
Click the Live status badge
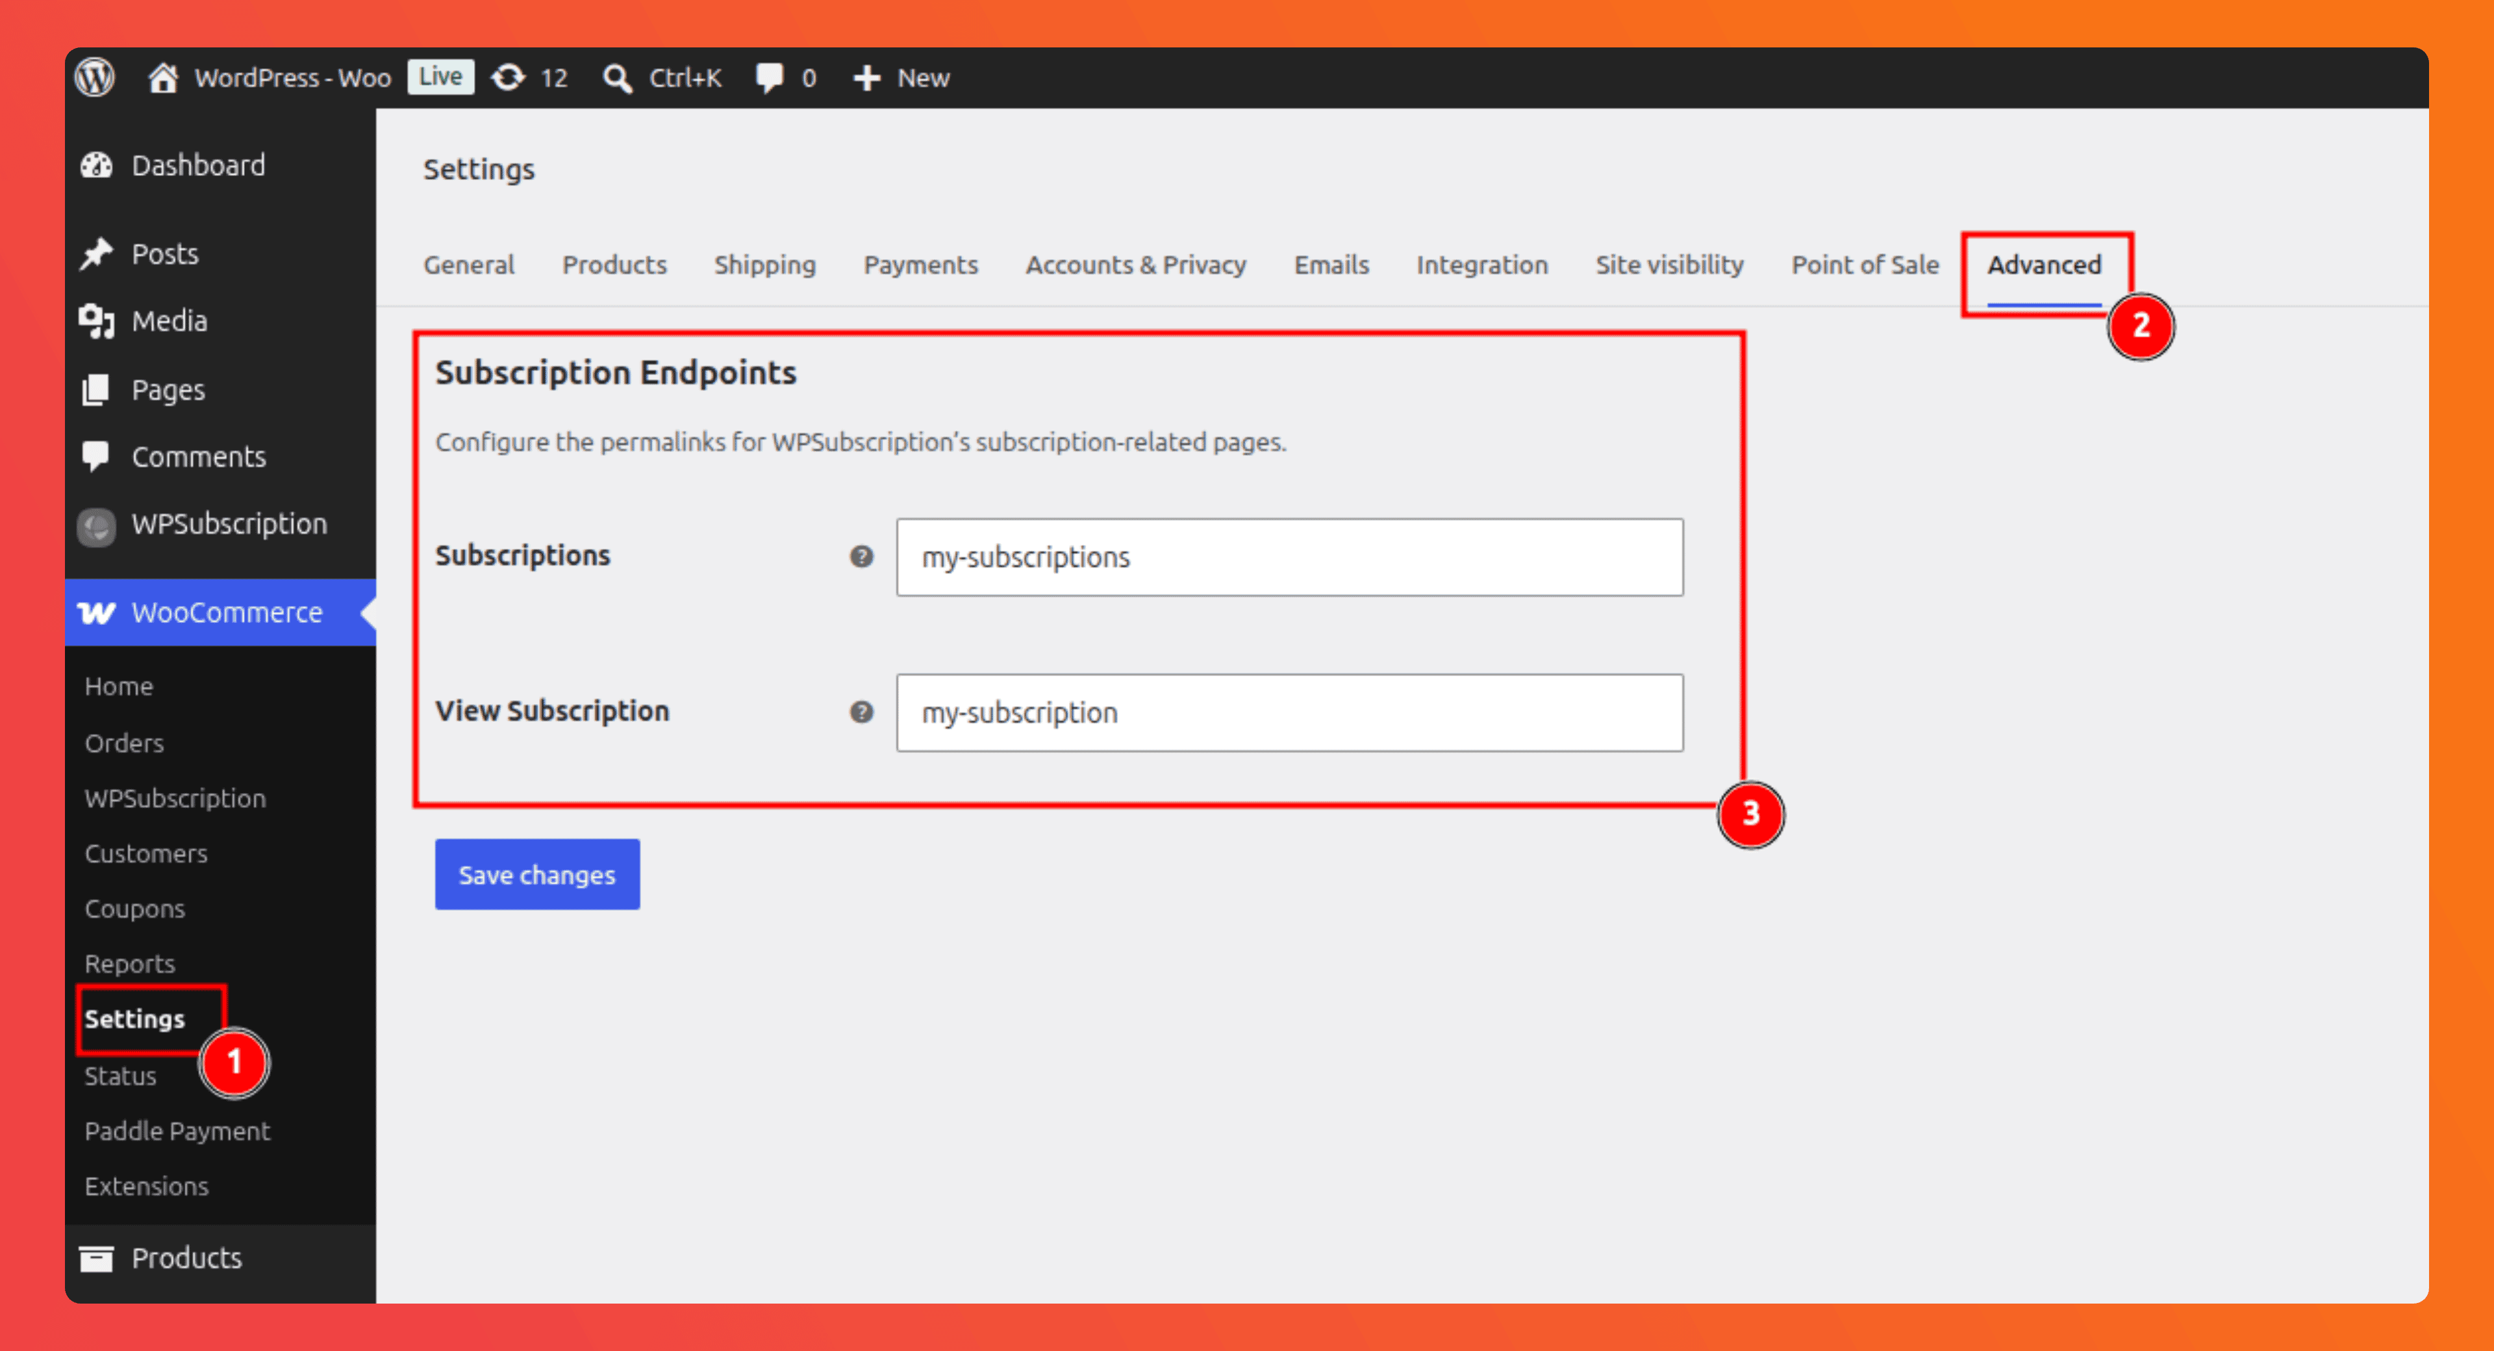440,77
